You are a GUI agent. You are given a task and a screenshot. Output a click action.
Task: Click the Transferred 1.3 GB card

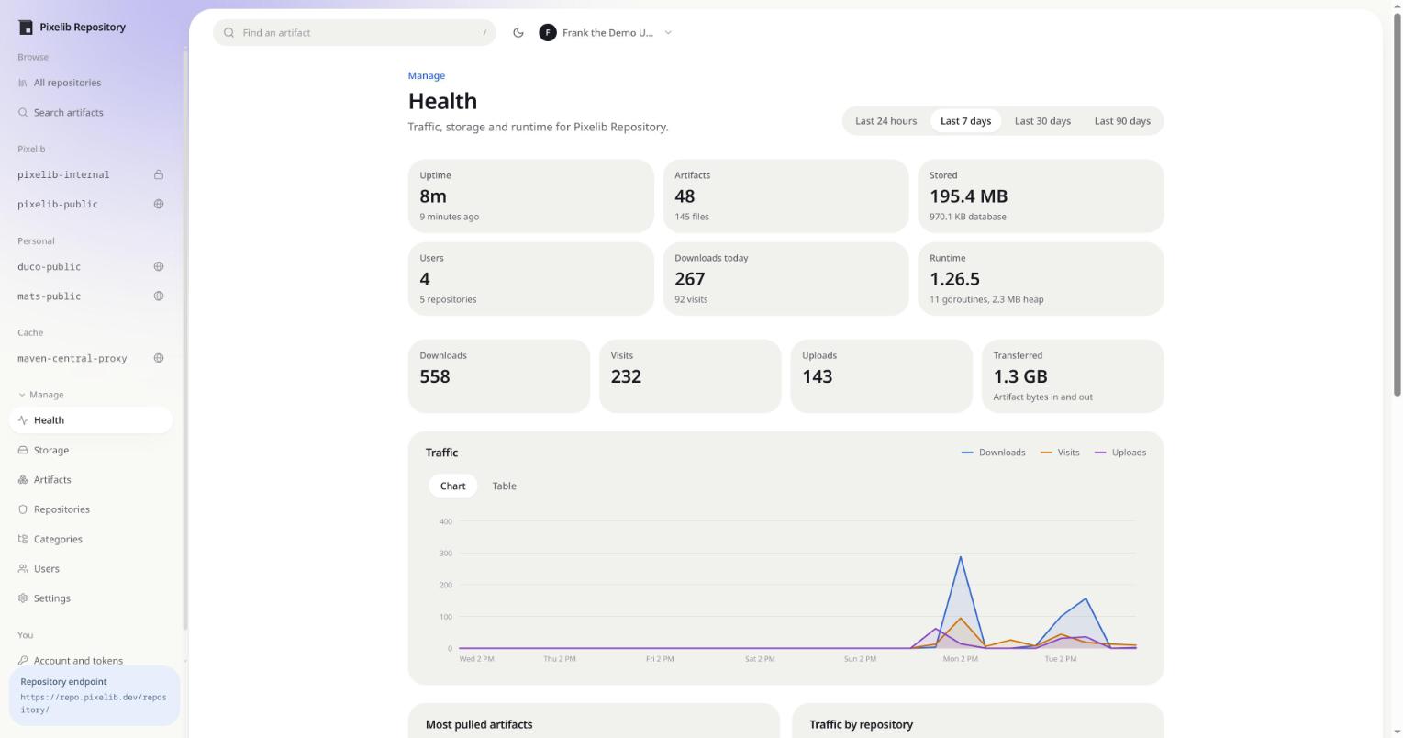pos(1072,376)
